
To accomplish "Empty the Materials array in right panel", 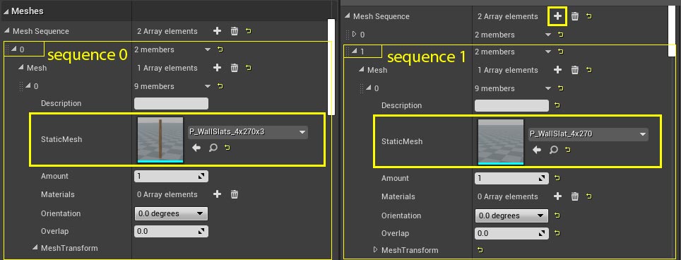I will point(574,196).
